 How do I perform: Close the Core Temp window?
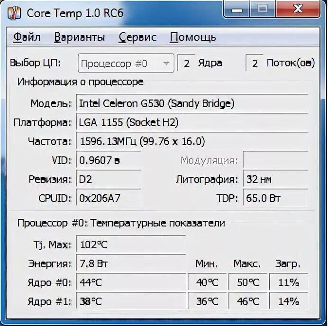tap(298, 9)
